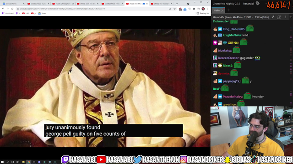Click the streamer webcam overlay
Viewport: 293px width, 164px height.
(x=252, y=131)
